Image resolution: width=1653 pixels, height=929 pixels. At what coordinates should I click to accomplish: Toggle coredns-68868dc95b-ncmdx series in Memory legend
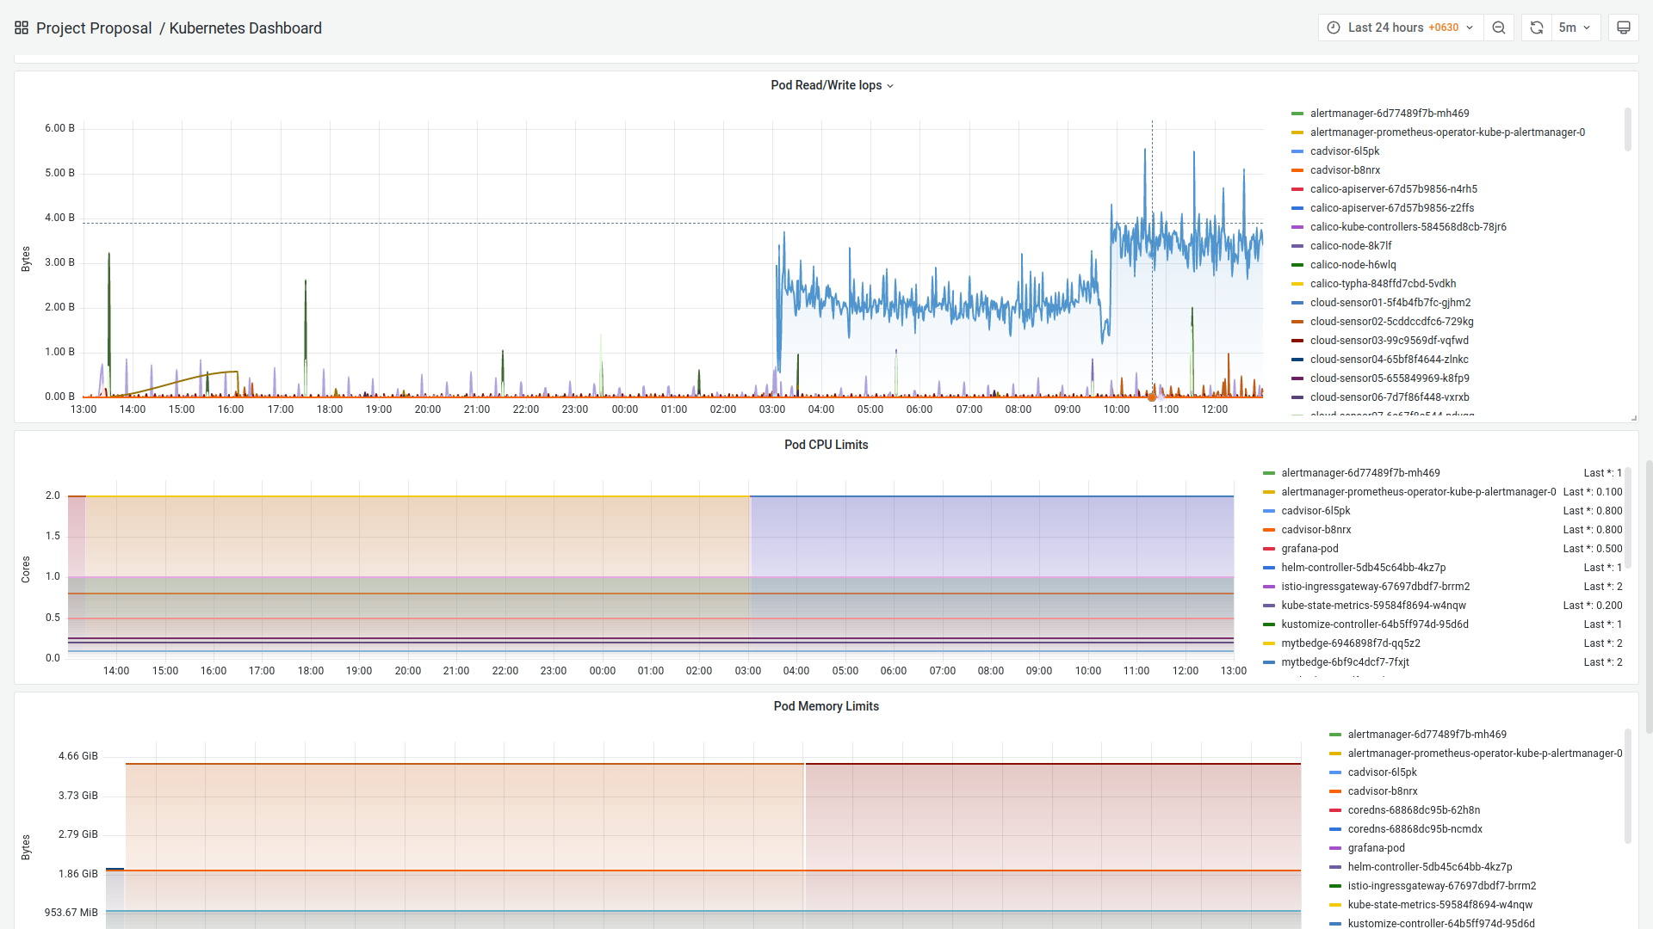click(x=1415, y=829)
